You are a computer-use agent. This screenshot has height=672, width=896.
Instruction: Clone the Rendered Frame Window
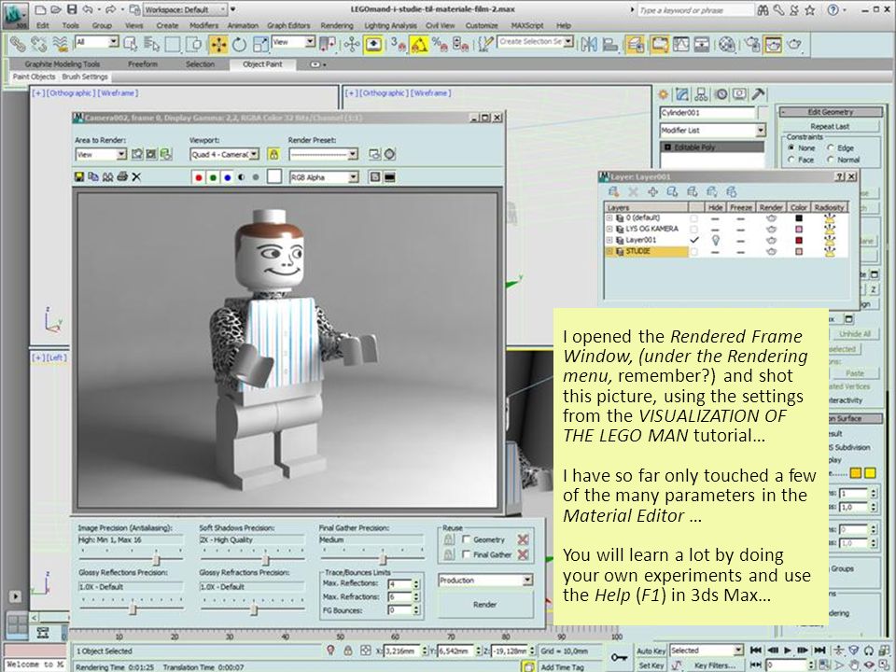tap(107, 177)
